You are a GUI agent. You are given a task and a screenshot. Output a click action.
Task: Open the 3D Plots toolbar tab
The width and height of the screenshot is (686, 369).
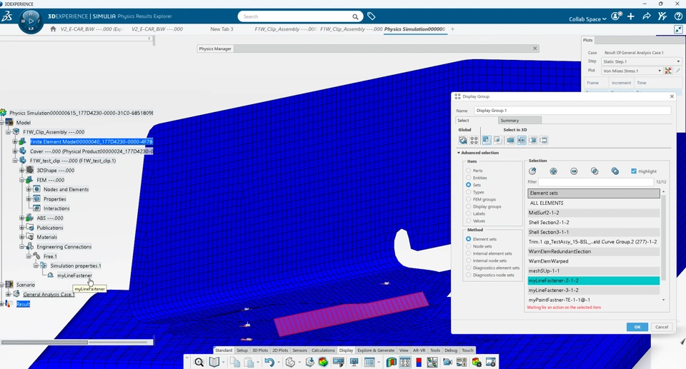pos(260,350)
